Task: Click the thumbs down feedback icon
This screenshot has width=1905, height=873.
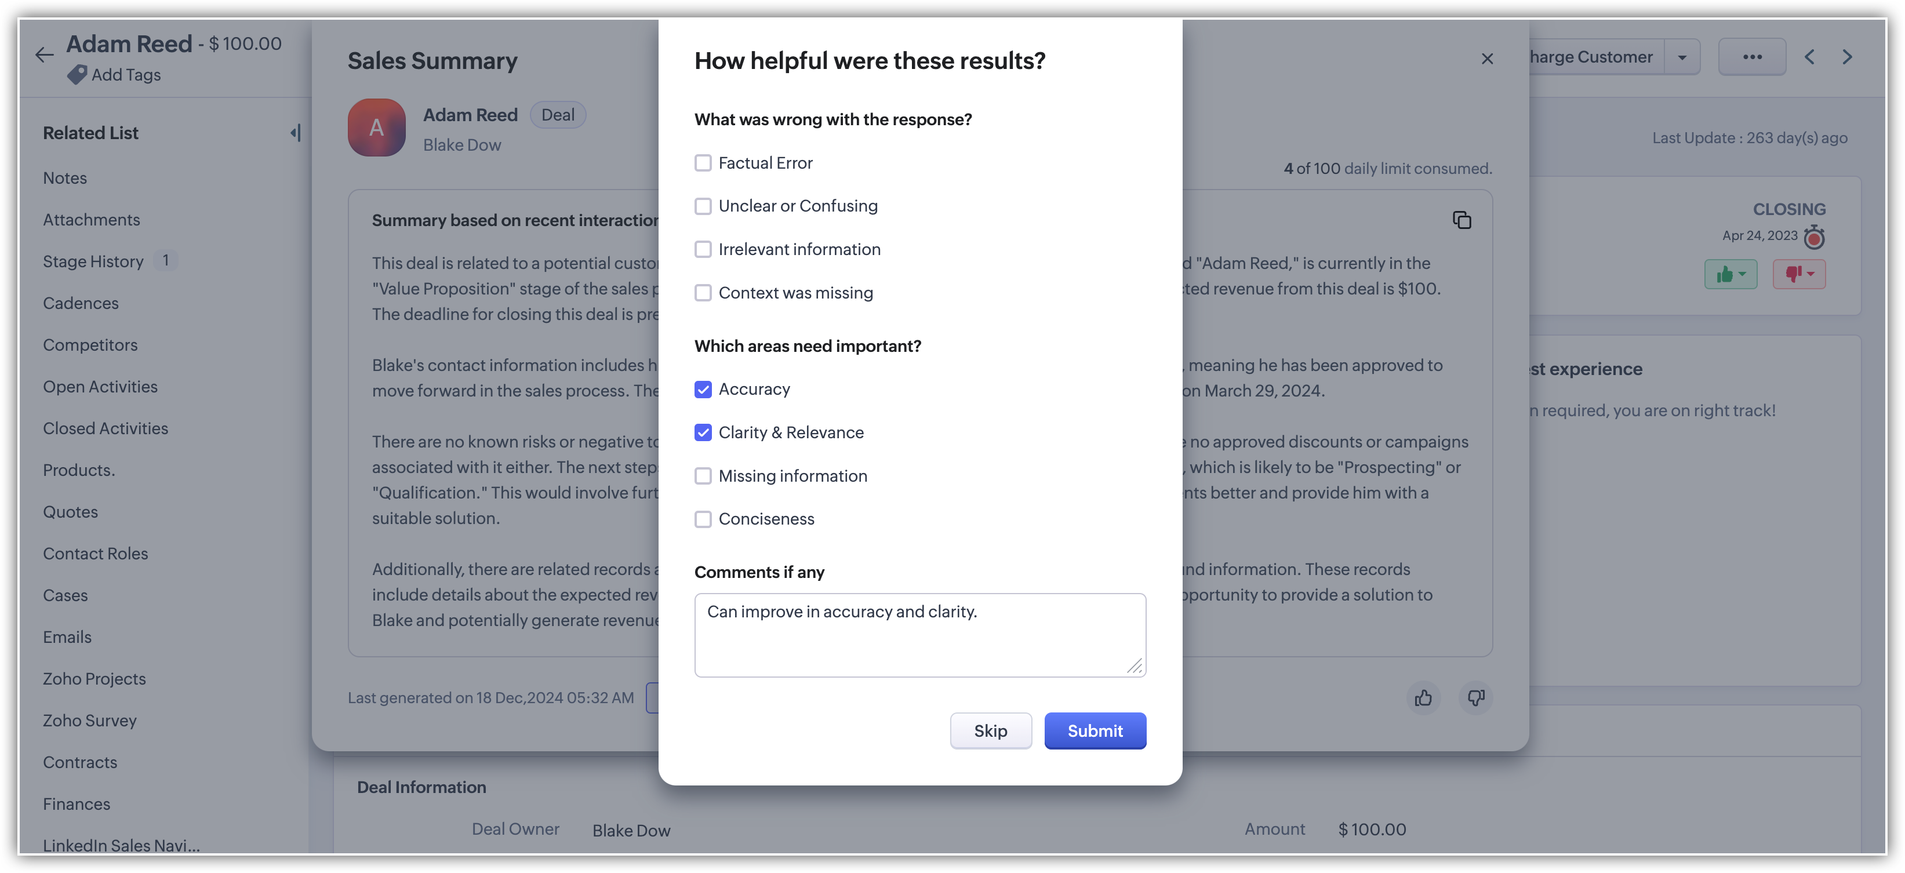Action: (x=1475, y=698)
